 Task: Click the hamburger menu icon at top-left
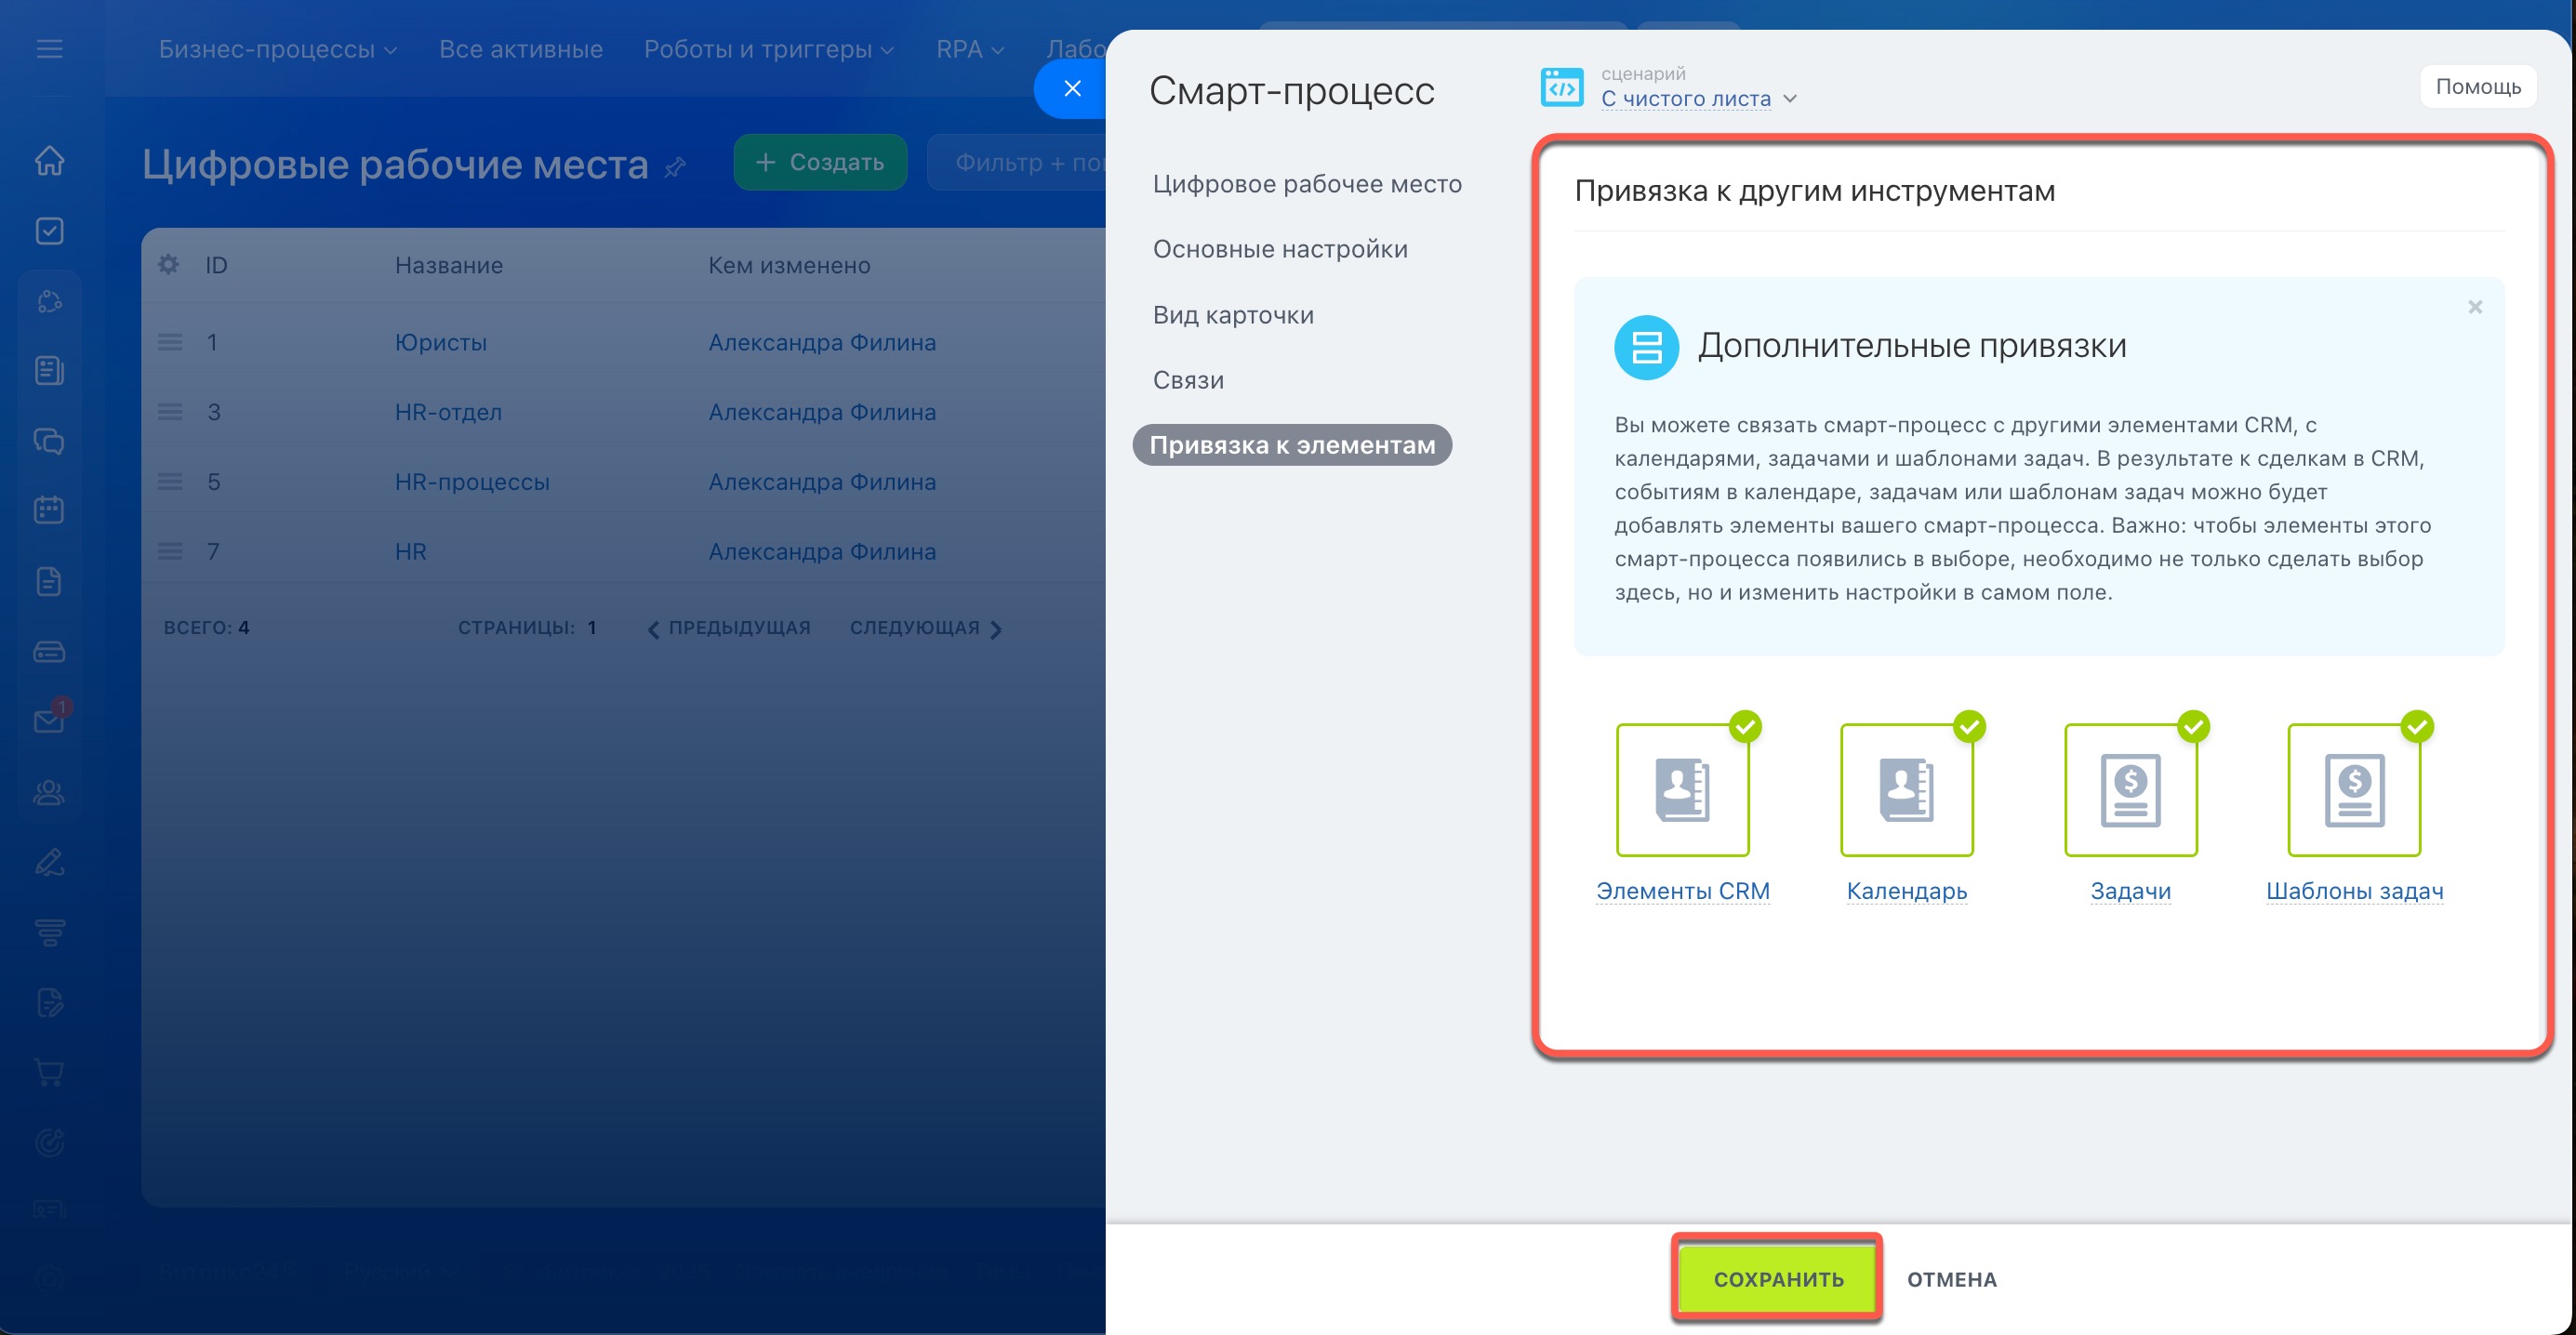pos(49,48)
